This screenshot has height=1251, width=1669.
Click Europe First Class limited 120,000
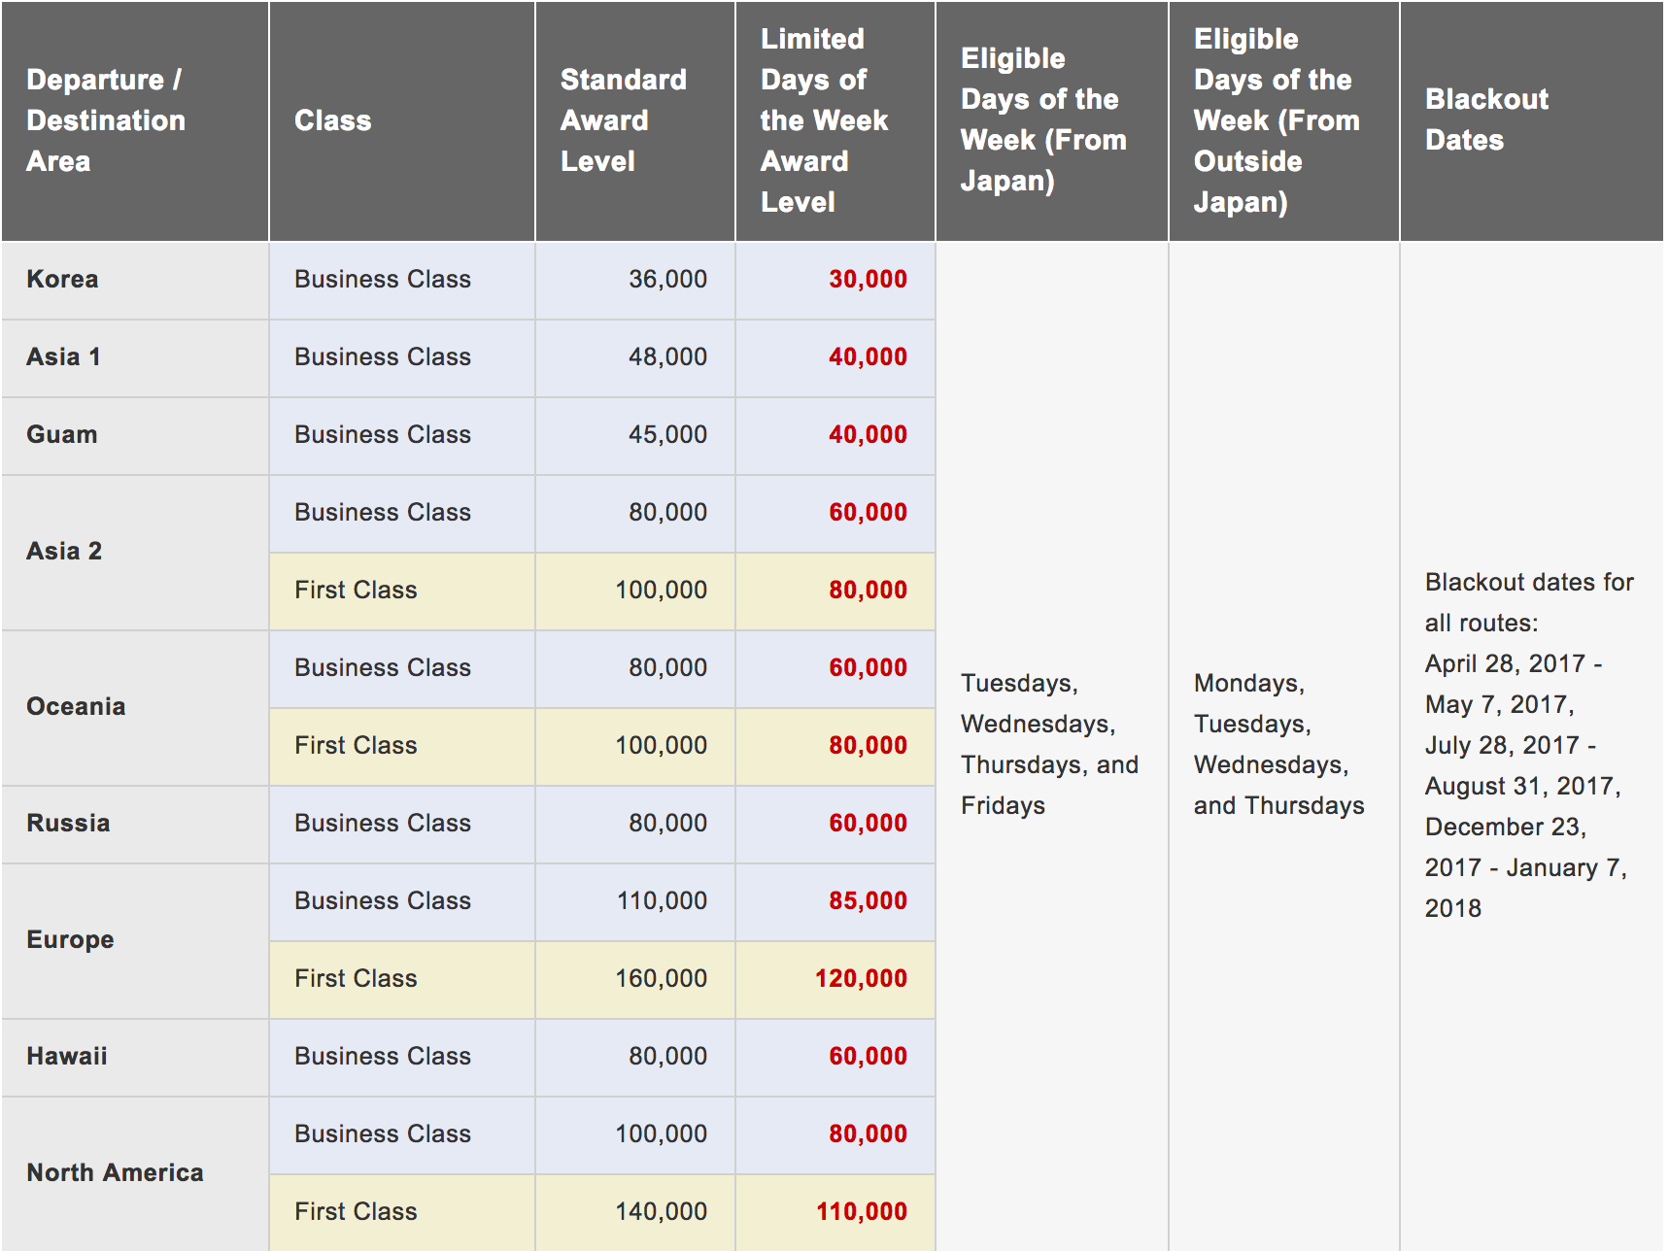tap(862, 979)
